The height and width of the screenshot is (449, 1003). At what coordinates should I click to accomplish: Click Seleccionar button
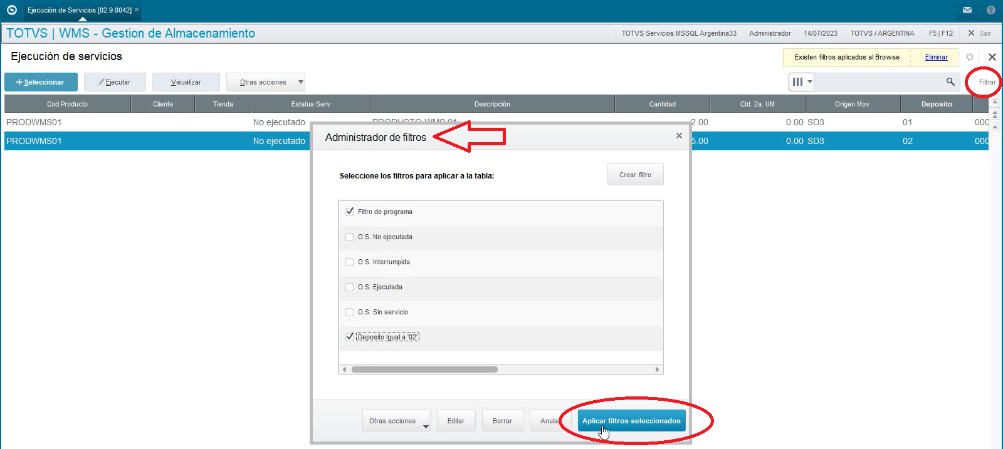[x=41, y=82]
